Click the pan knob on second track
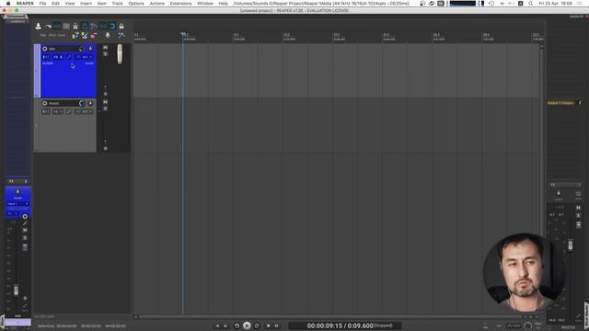The image size is (589, 331). 82,103
